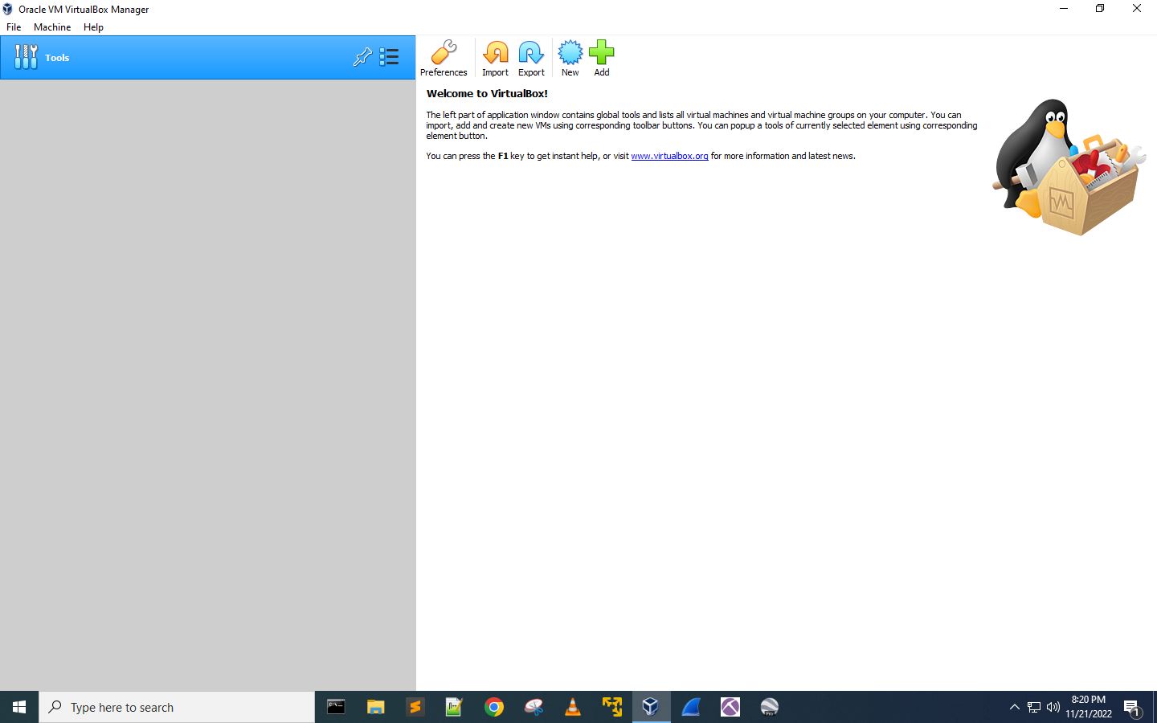Create a New virtual machine
This screenshot has height=723, width=1157.
(570, 58)
